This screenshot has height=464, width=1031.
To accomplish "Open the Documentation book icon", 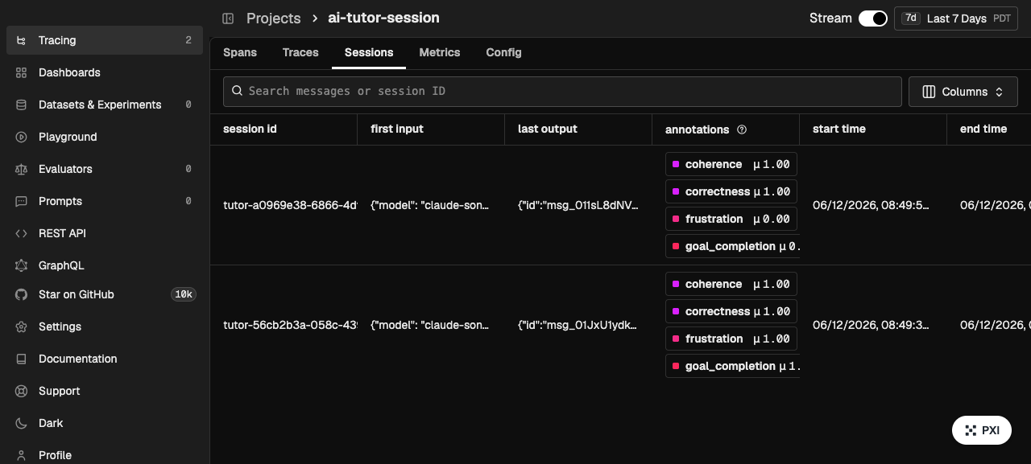I will coord(22,359).
